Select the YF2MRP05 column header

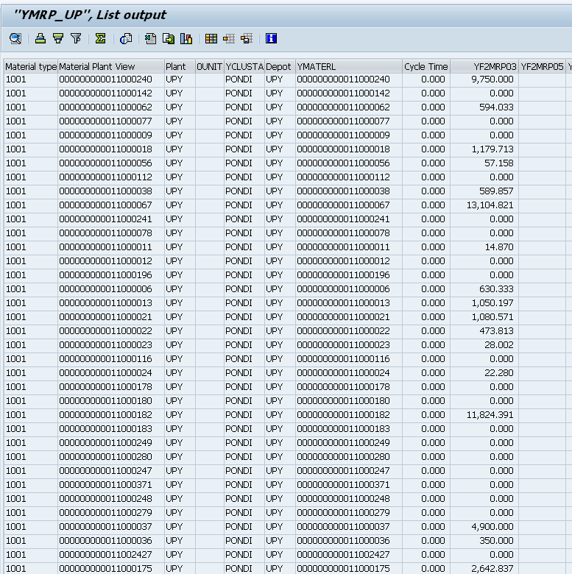pyautogui.click(x=542, y=67)
